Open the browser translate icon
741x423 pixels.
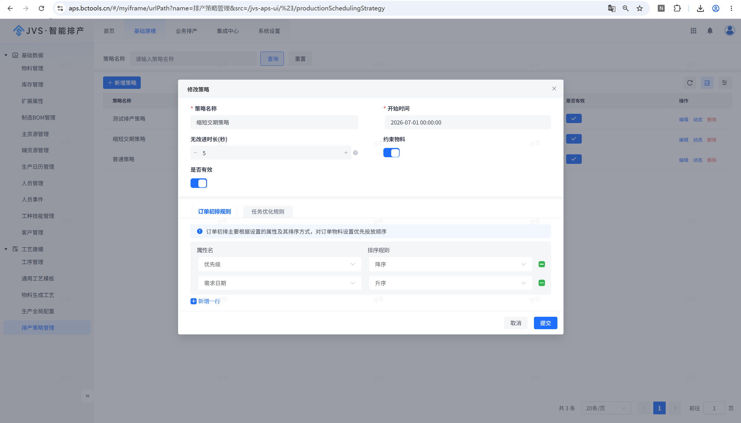[x=612, y=8]
